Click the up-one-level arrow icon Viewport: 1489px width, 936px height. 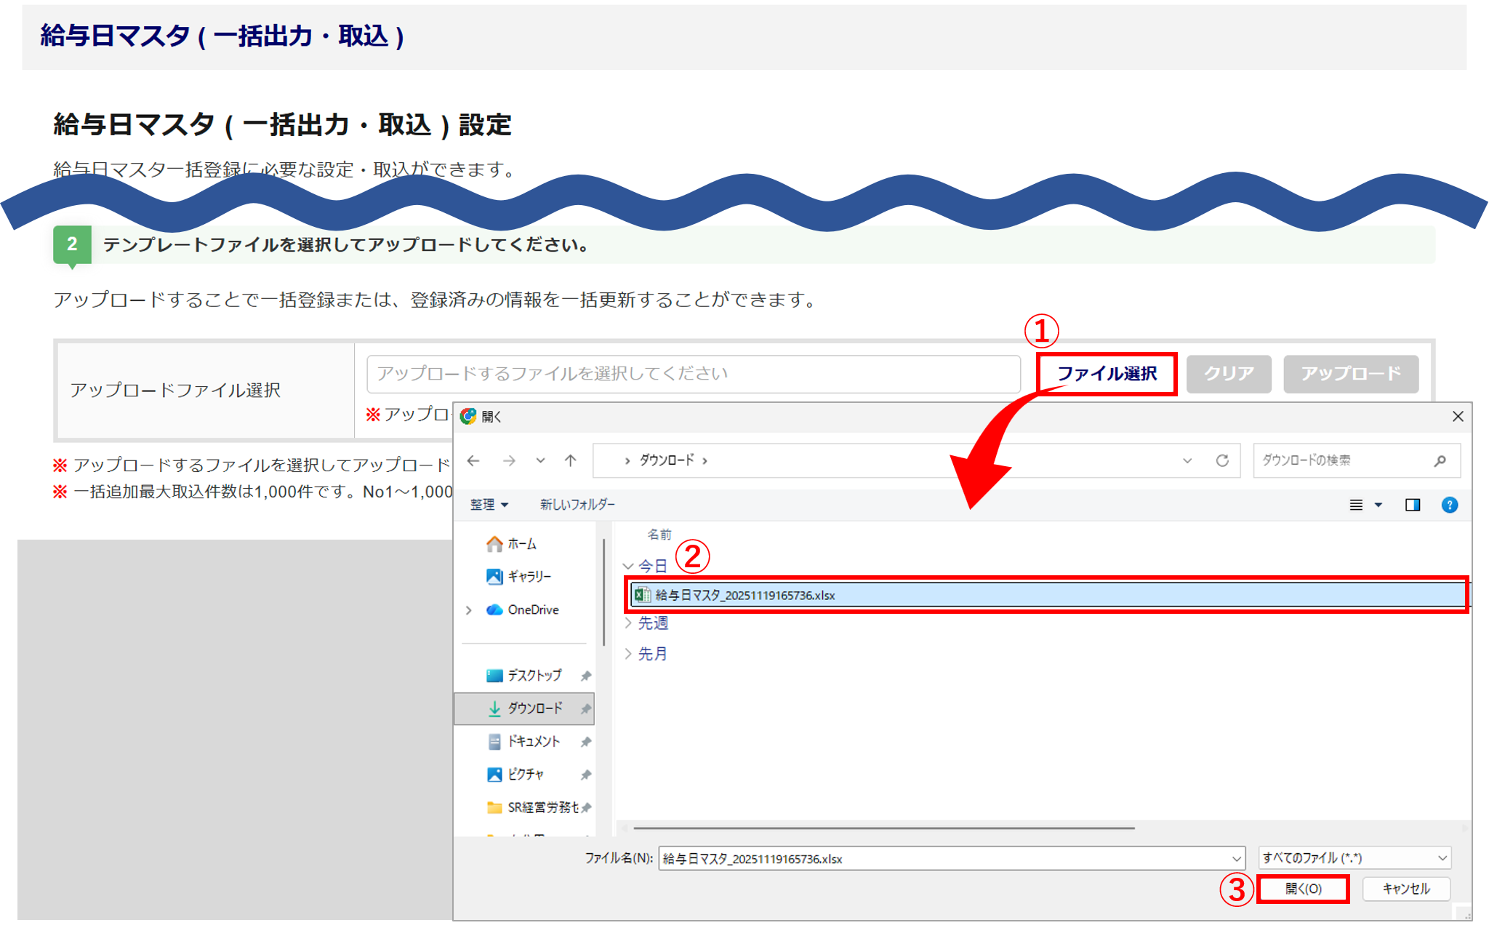tap(571, 460)
